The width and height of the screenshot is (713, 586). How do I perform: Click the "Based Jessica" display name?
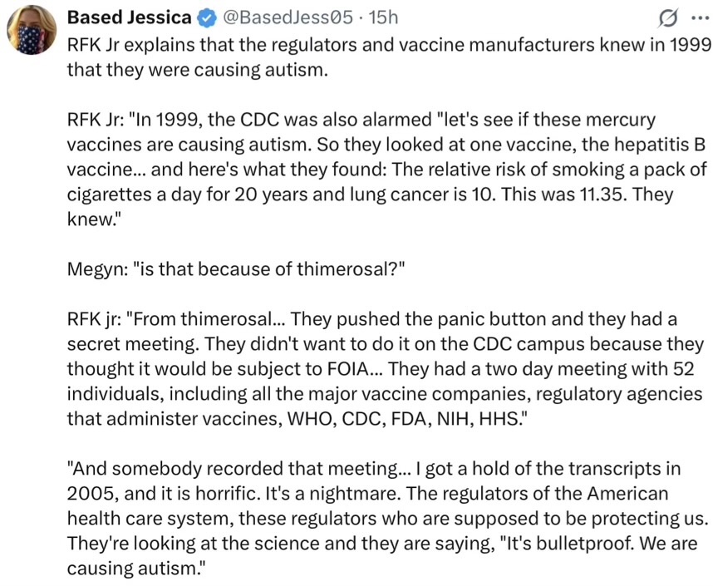coord(129,17)
